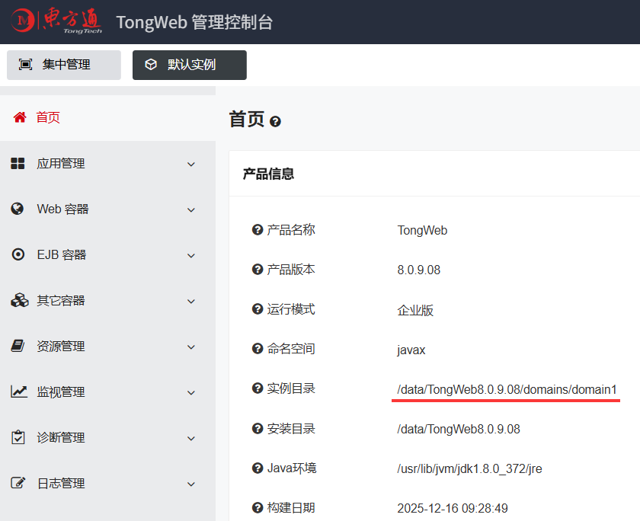The image size is (640, 521).
Task: Click help icon next to 命名空间
Action: coord(258,348)
